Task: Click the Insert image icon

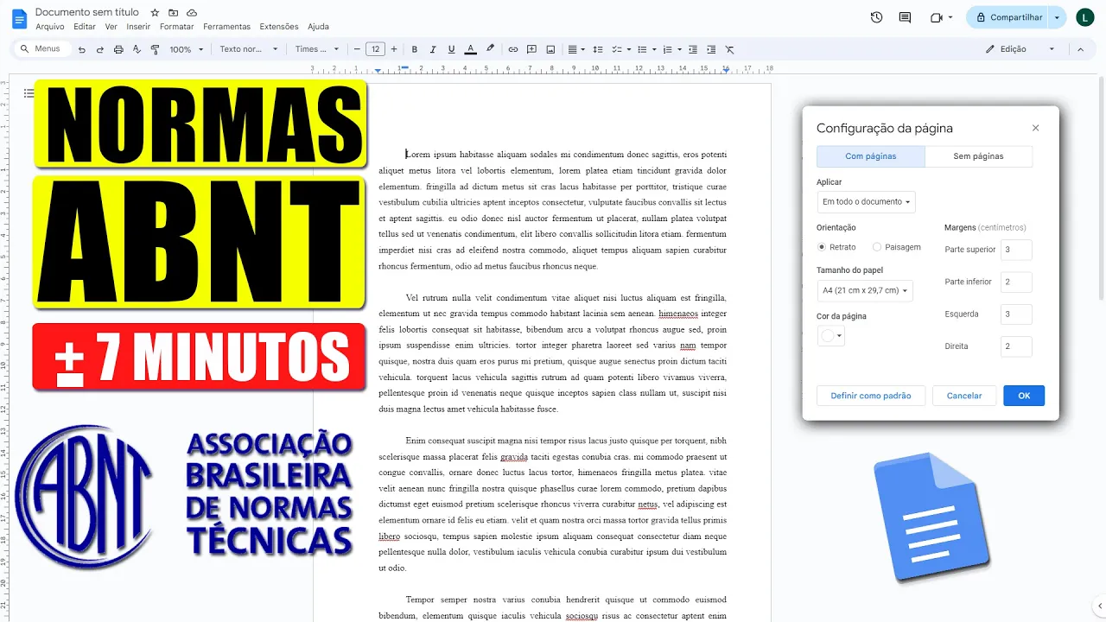Action: pos(550,49)
